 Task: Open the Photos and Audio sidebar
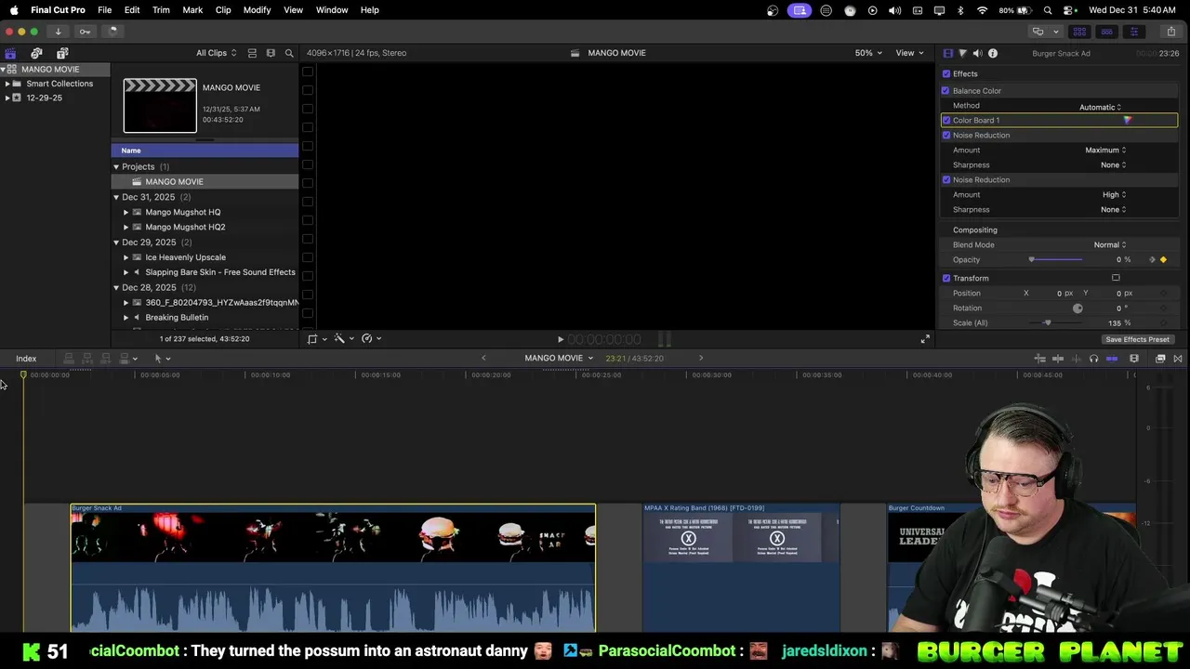pyautogui.click(x=36, y=53)
